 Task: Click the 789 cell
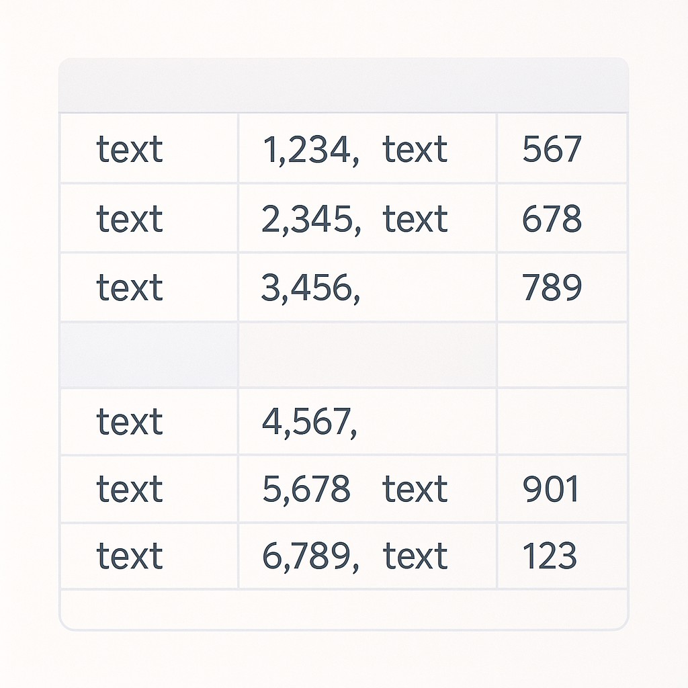click(x=552, y=288)
